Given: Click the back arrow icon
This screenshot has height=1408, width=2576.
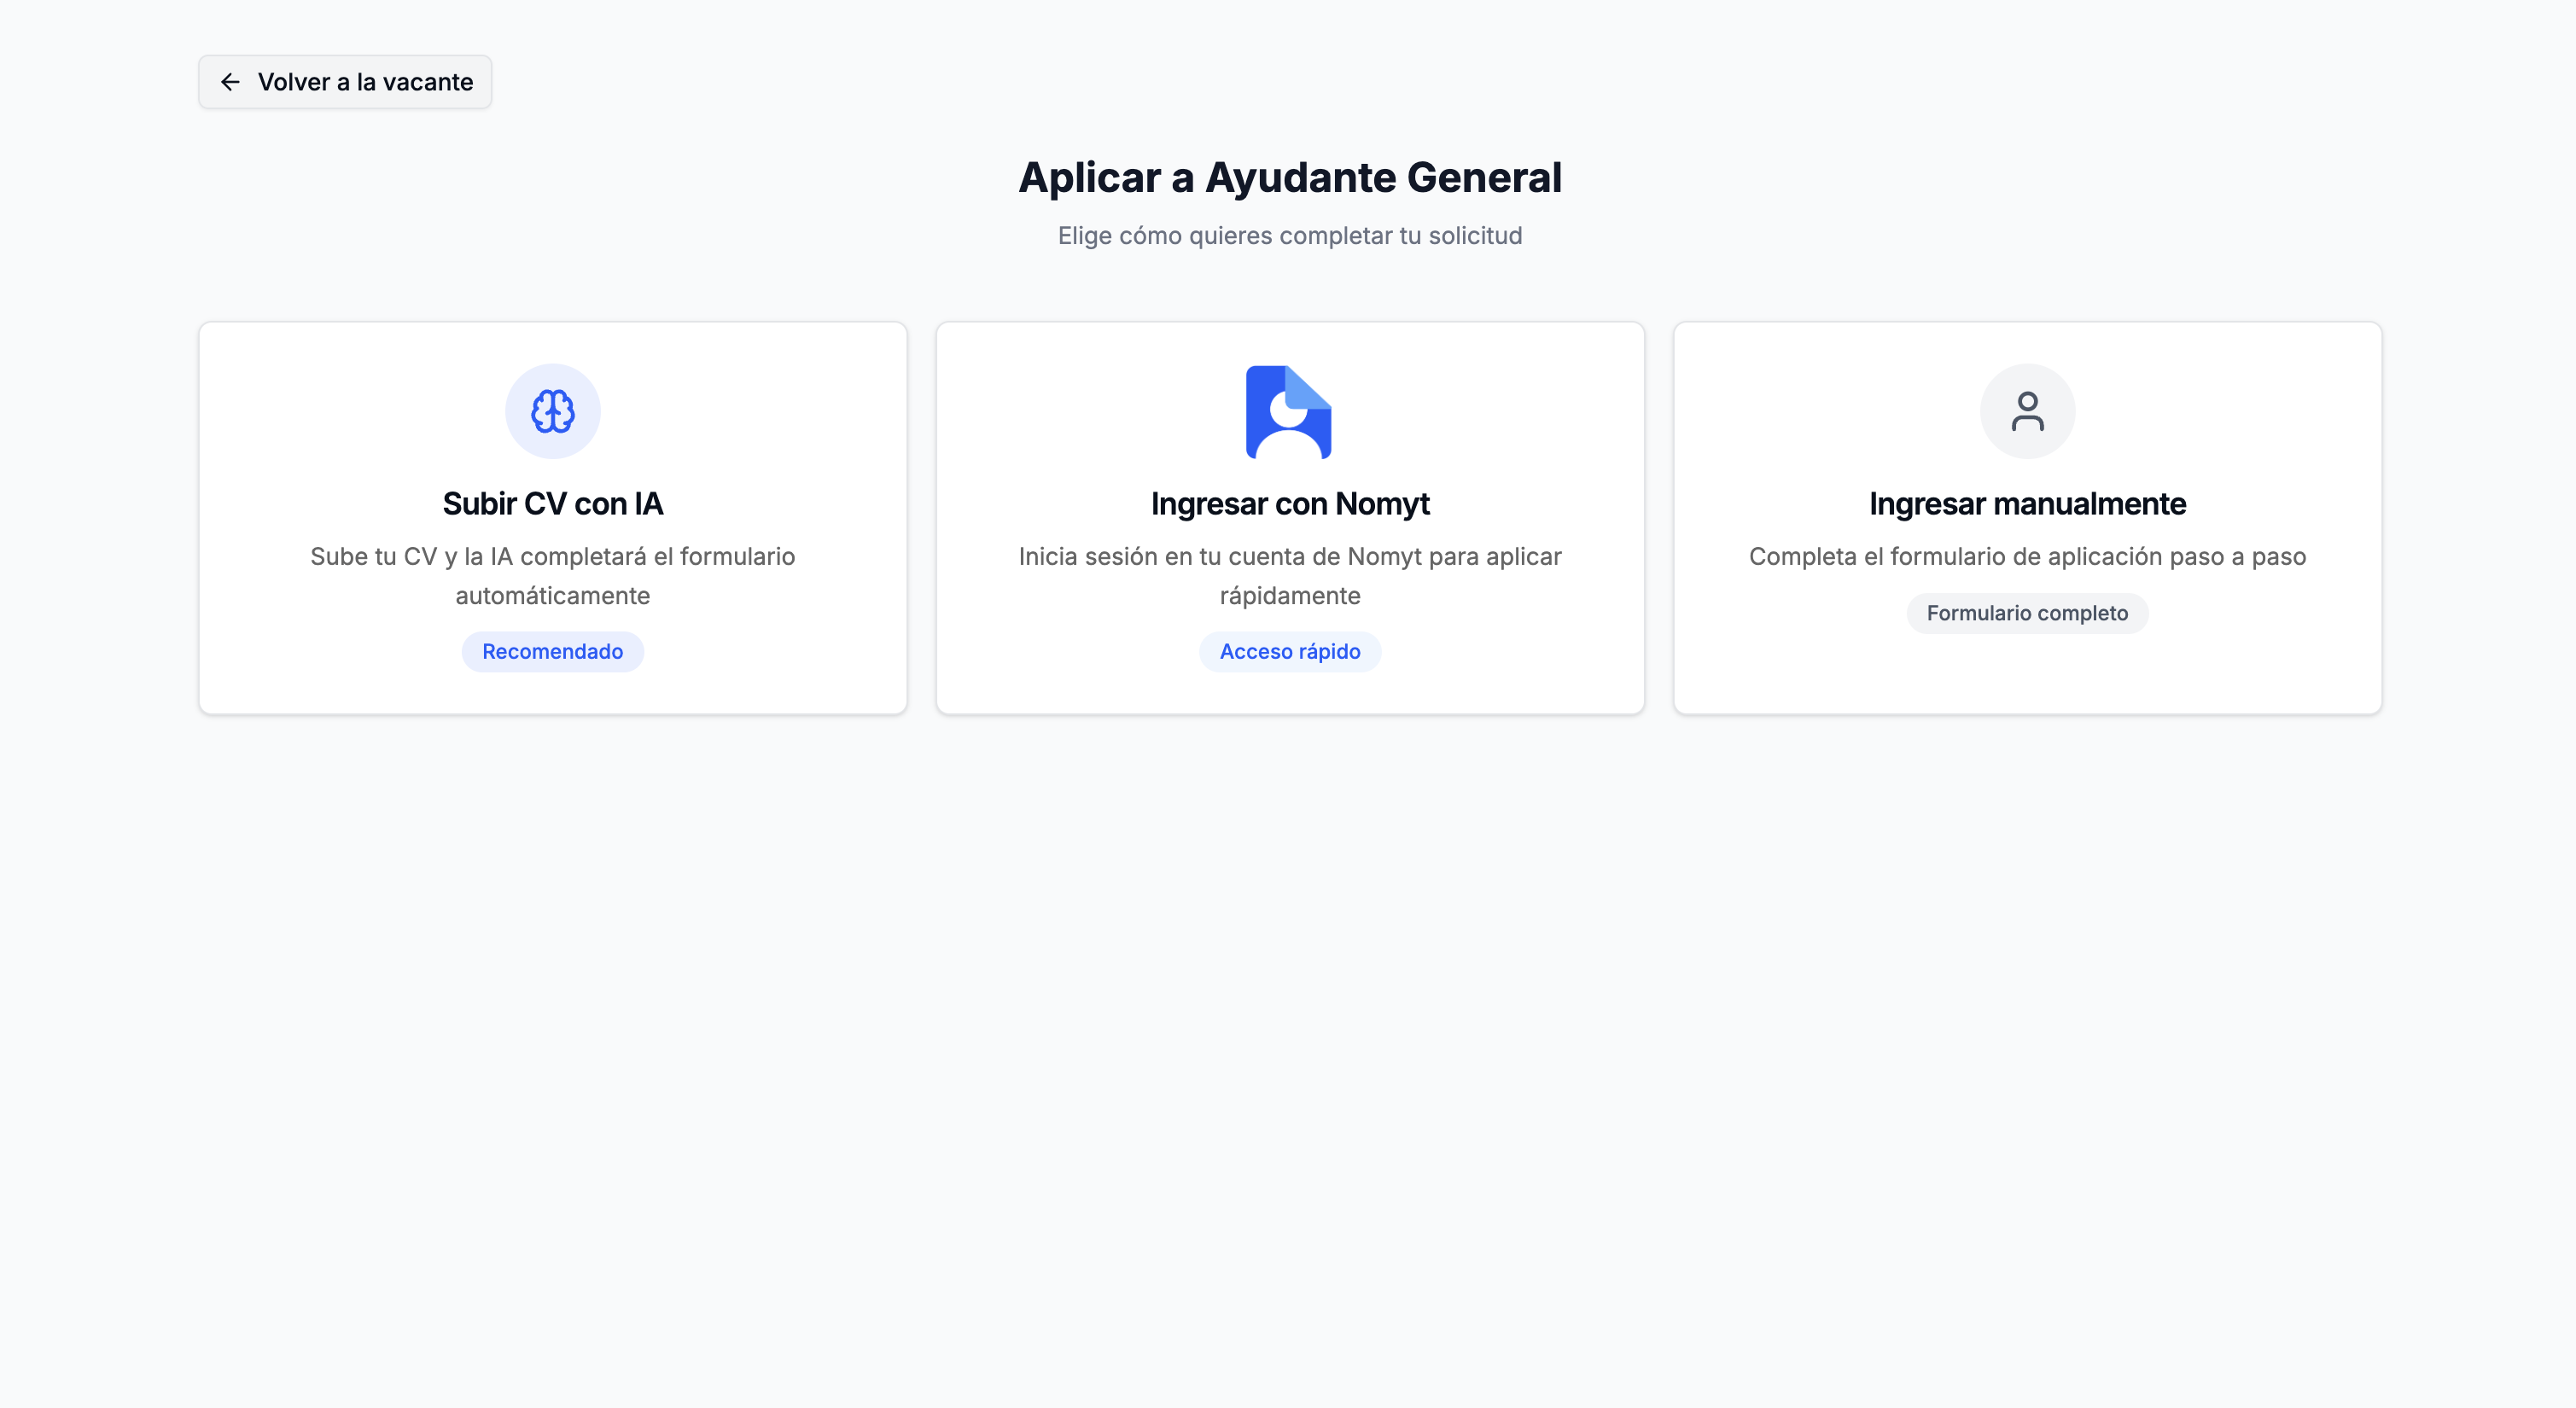Looking at the screenshot, I should 231,82.
